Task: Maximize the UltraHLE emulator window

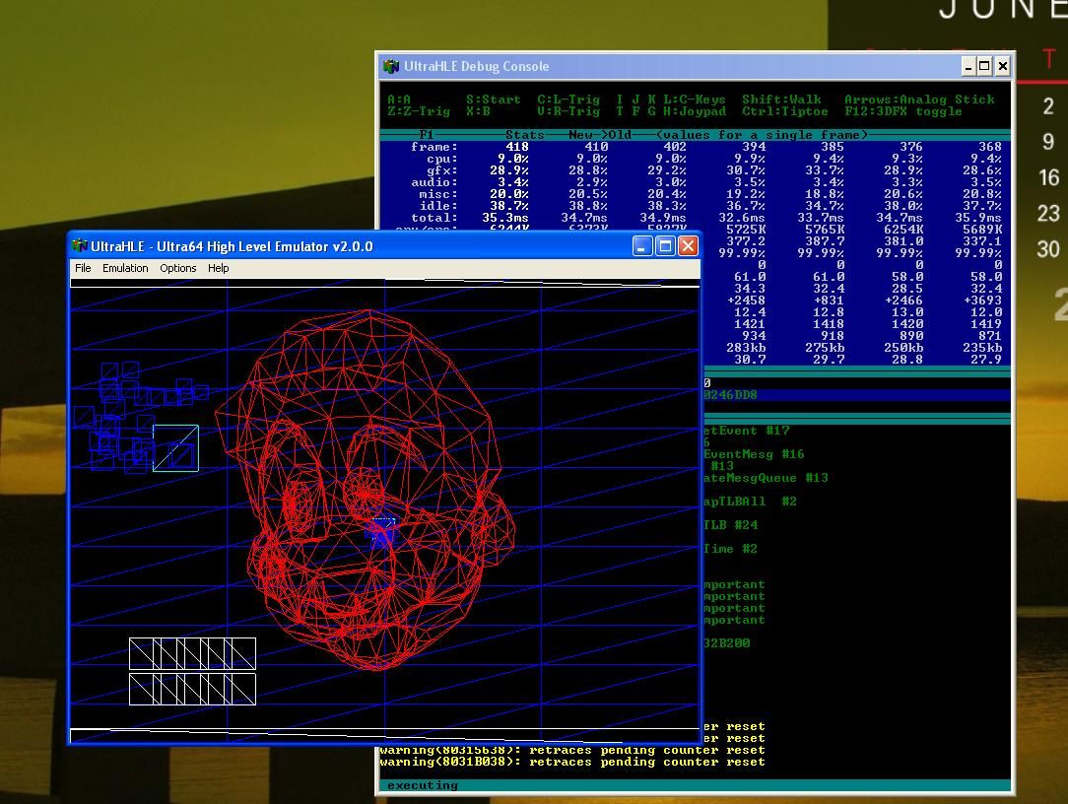Action: point(665,246)
